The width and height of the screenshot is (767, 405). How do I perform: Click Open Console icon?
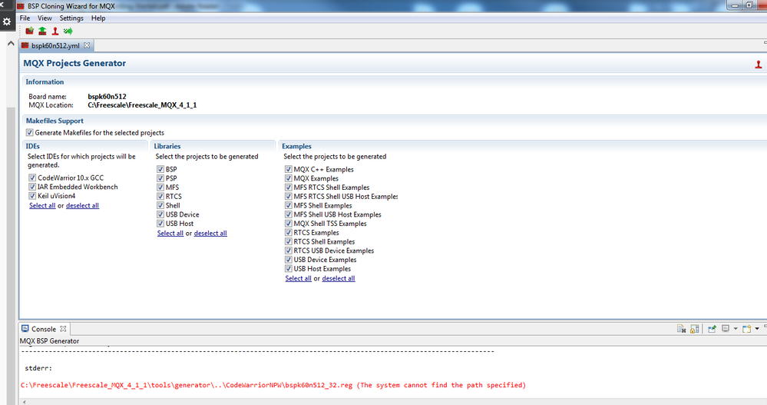746,329
